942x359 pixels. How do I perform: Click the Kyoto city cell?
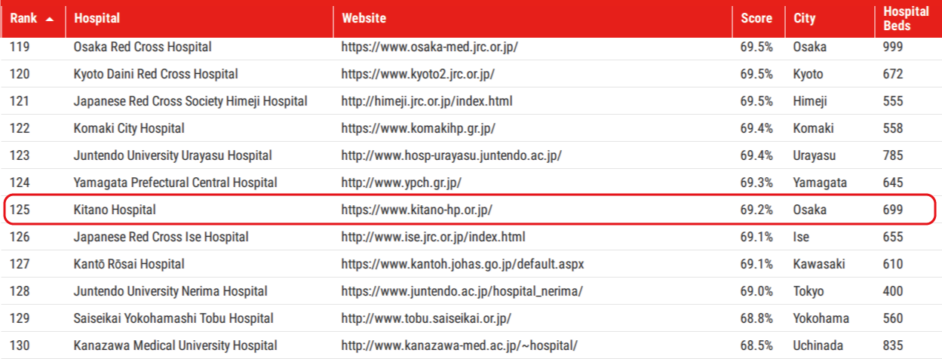pyautogui.click(x=808, y=74)
